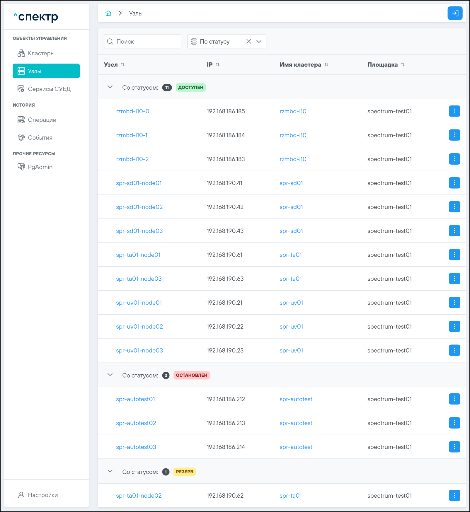This screenshot has width=470, height=512.
Task: Open the spr-sd01-node02 node link
Action: coord(139,207)
